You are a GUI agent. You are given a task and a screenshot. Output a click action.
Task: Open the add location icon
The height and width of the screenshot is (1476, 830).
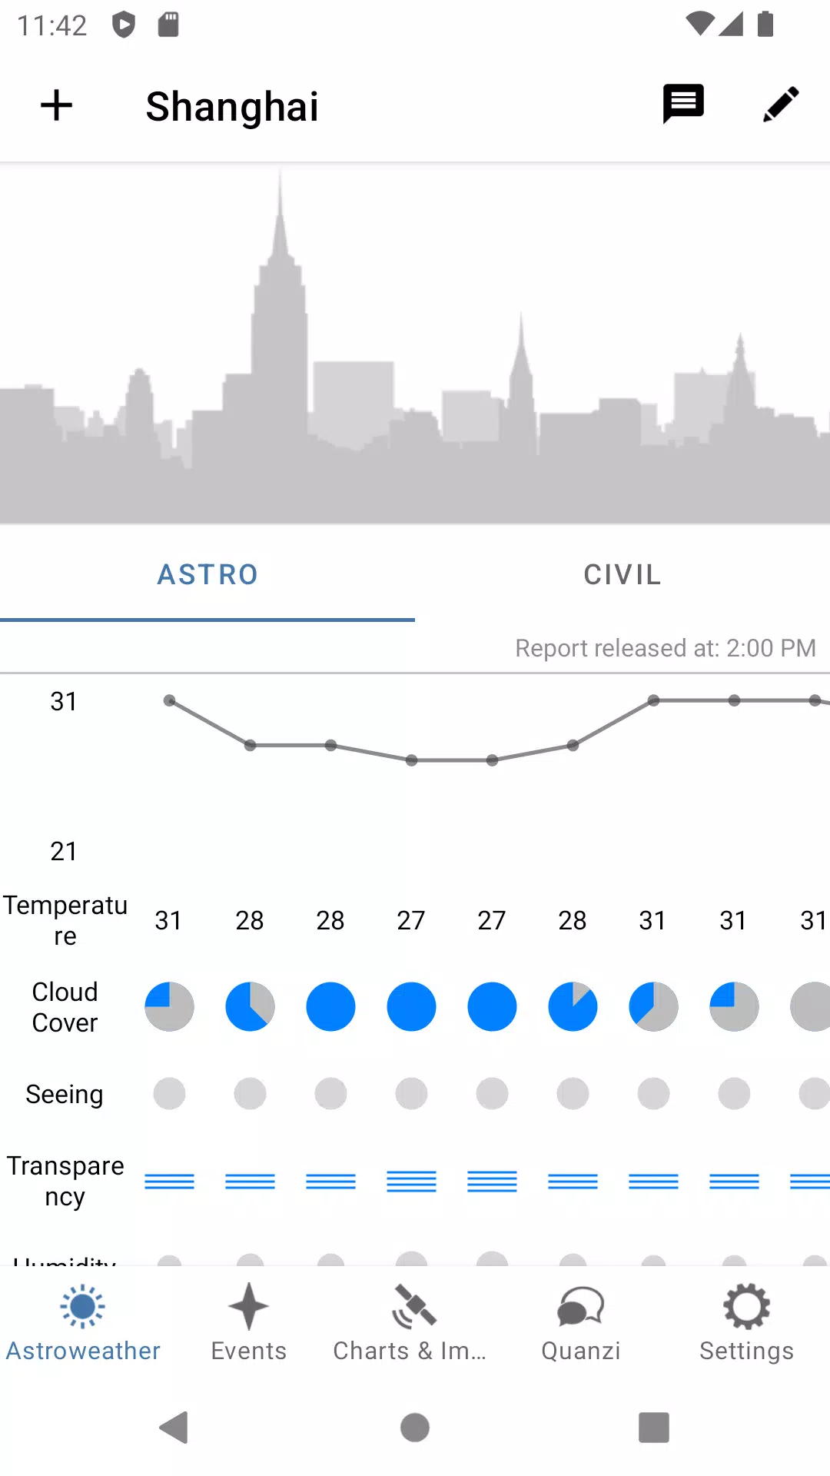(56, 105)
